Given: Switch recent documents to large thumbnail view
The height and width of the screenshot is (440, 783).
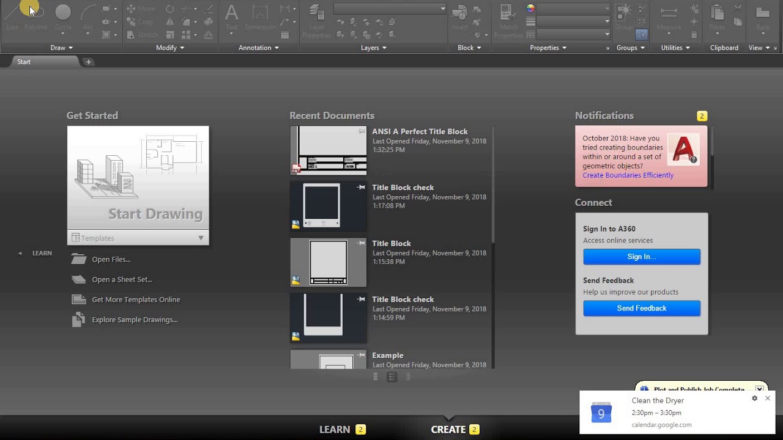Looking at the screenshot, I should pyautogui.click(x=376, y=377).
